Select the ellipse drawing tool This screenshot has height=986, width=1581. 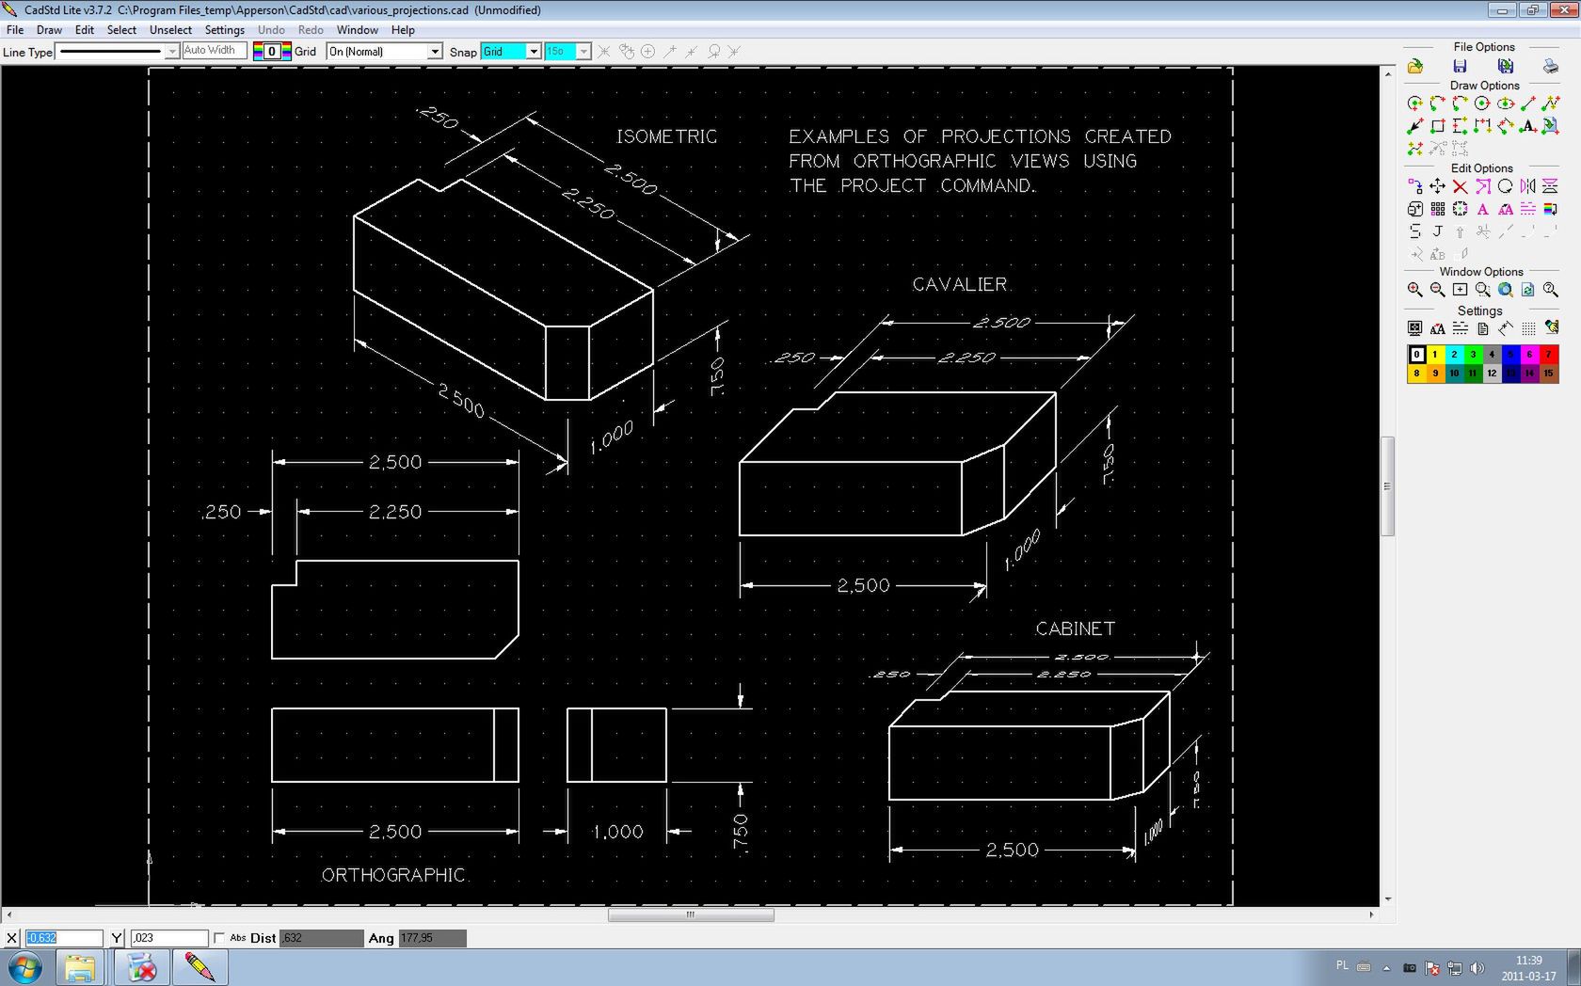[x=1505, y=103]
